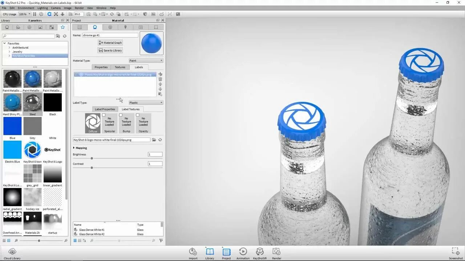Expand the Jewelry folder

pos(9,51)
